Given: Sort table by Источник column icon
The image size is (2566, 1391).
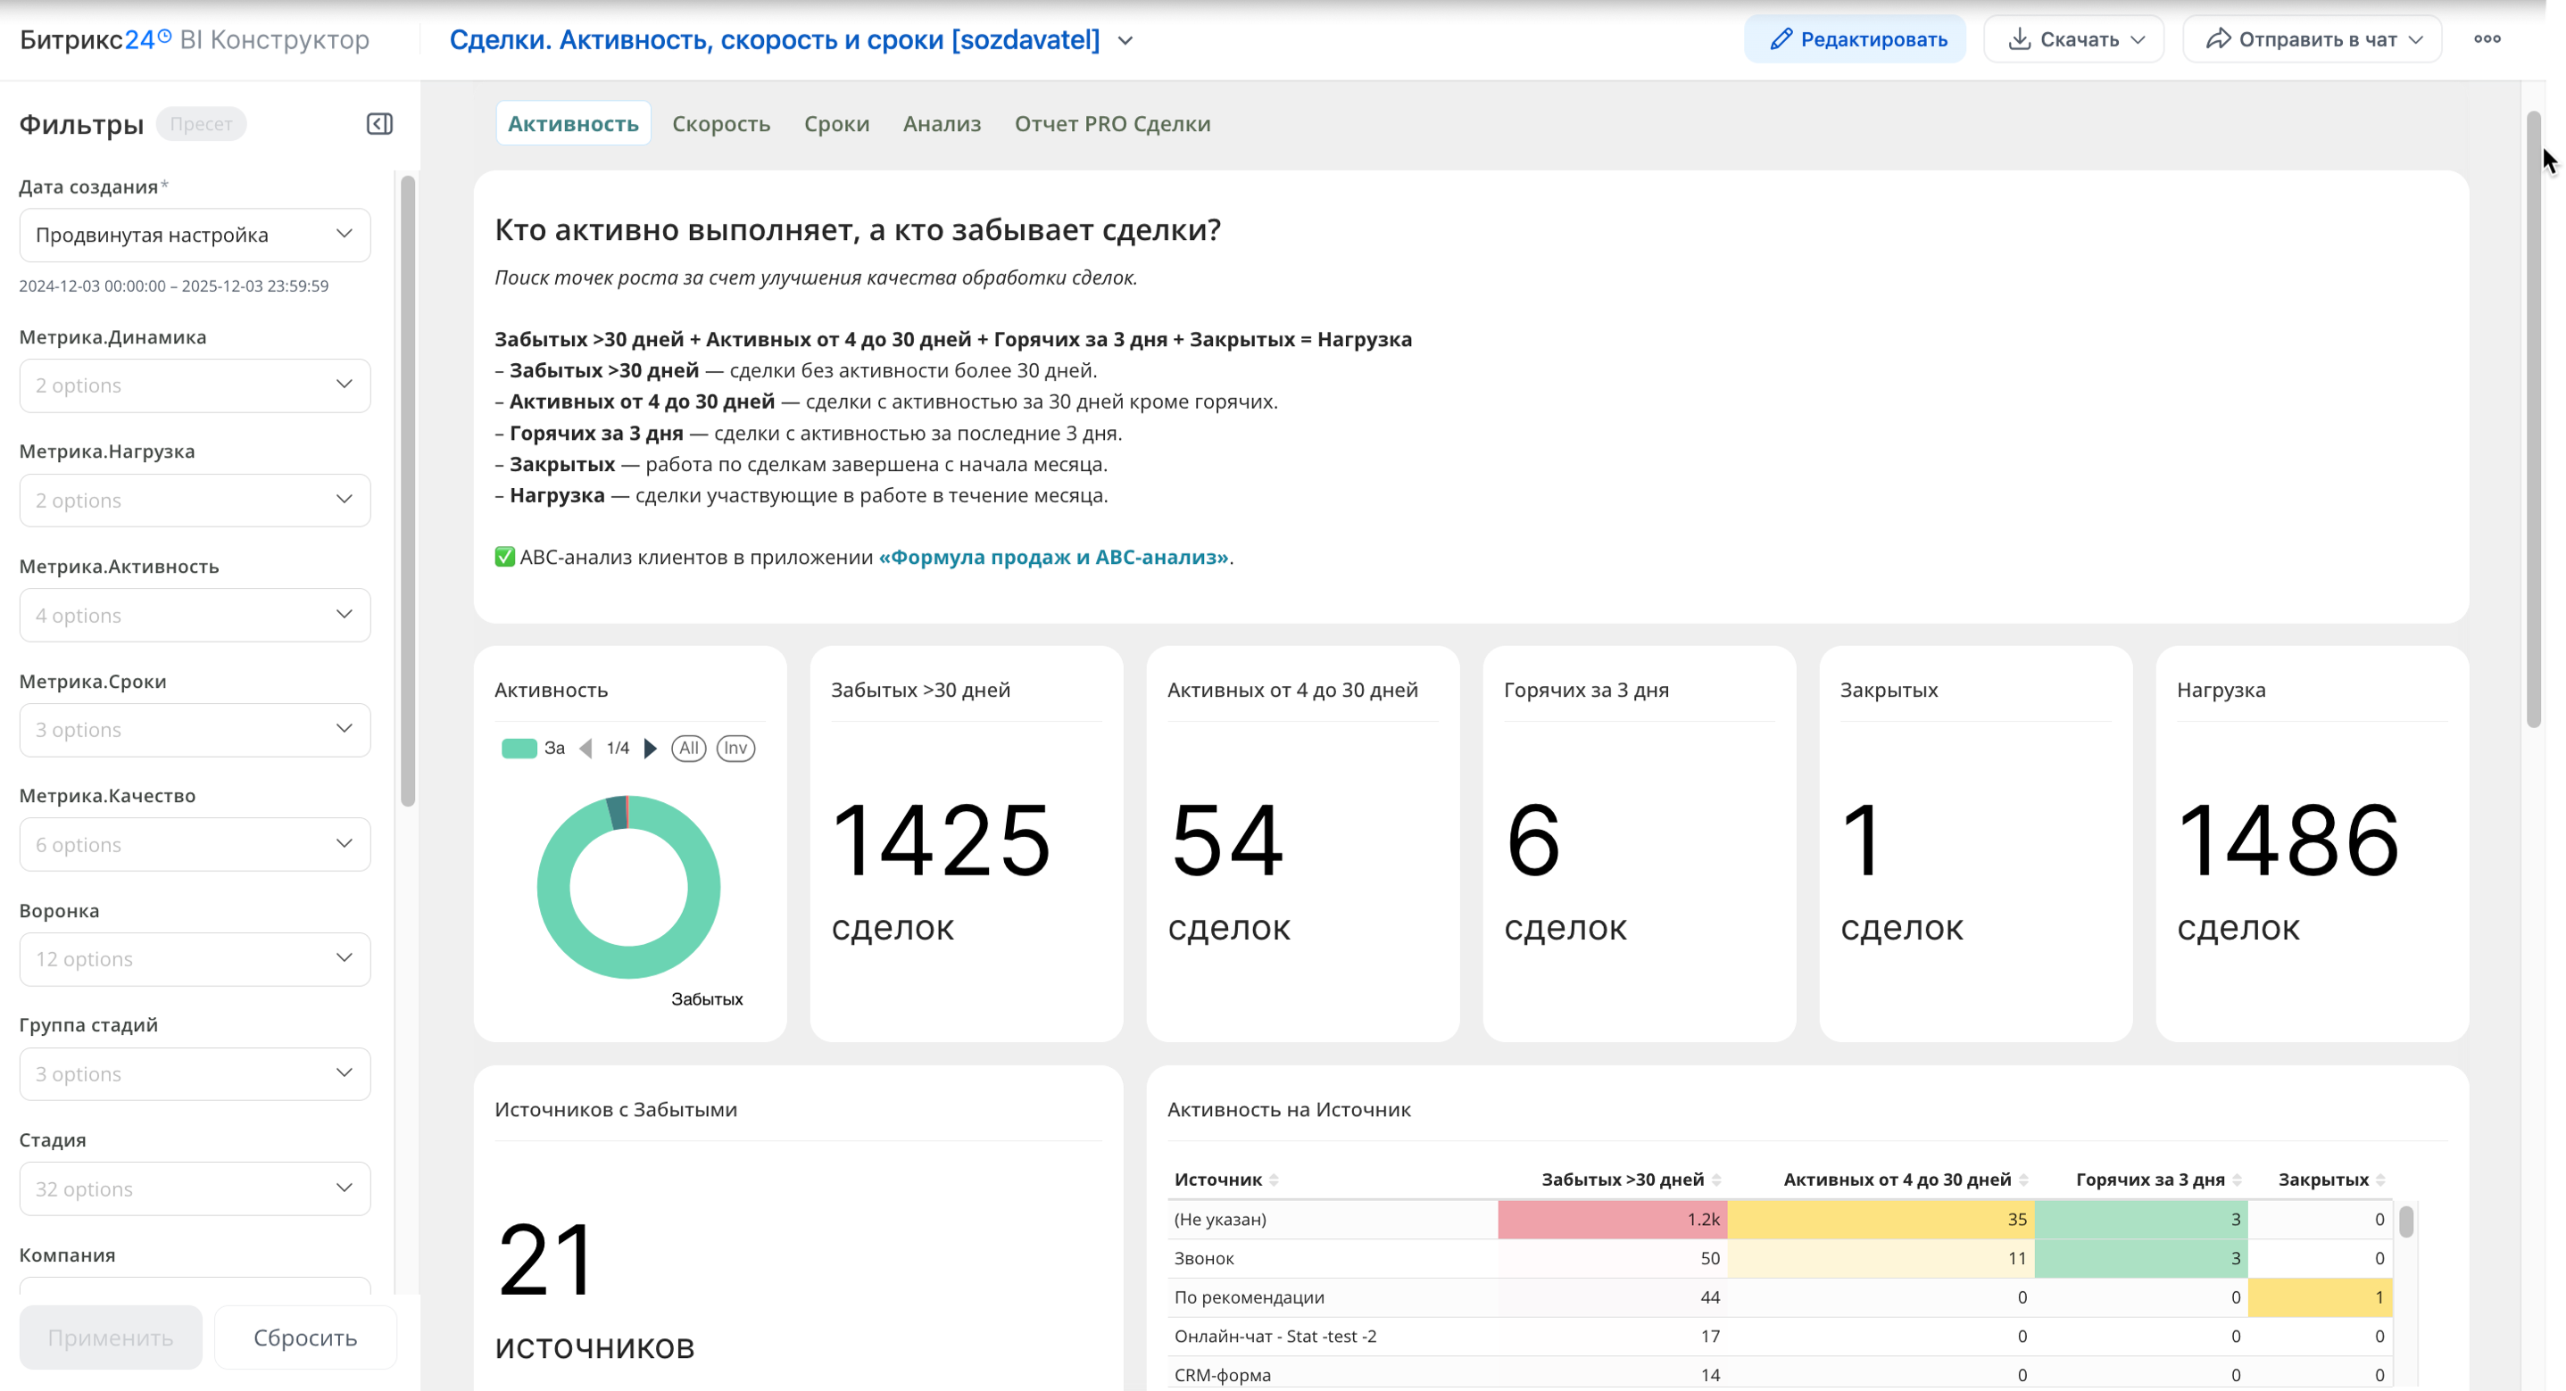Looking at the screenshot, I should pos(1274,1180).
